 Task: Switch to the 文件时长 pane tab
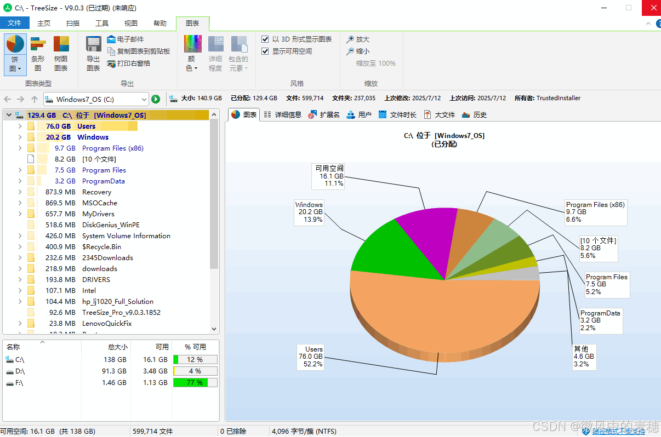coord(397,115)
